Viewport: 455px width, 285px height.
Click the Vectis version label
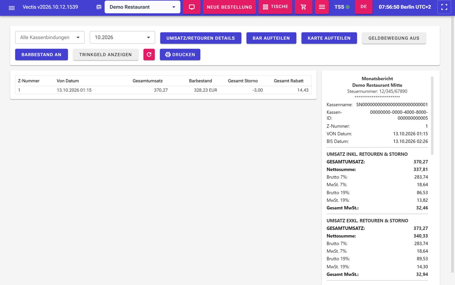tap(50, 7)
